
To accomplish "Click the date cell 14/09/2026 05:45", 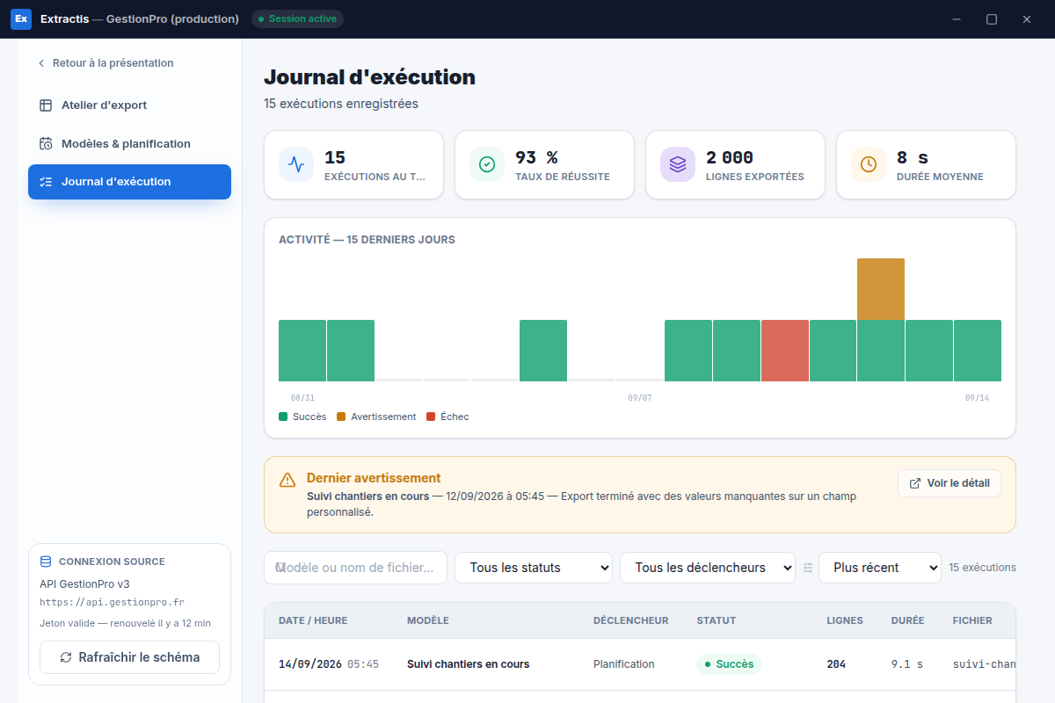I will pos(329,664).
